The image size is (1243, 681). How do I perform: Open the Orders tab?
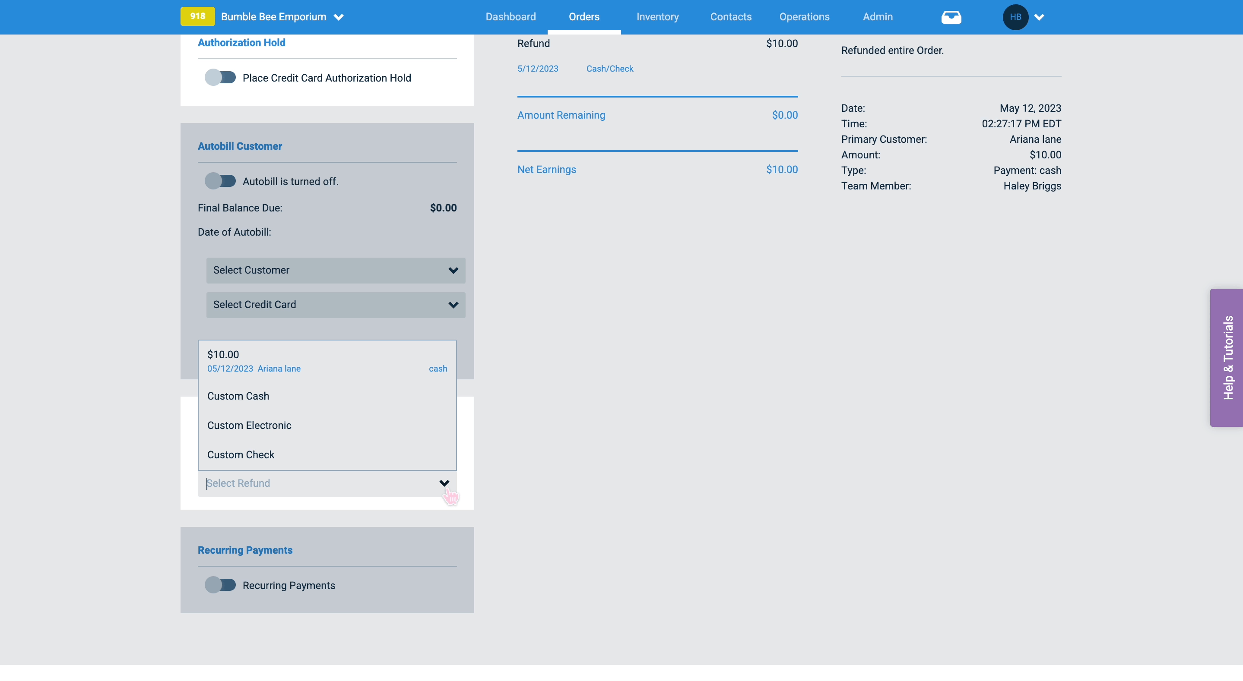(x=584, y=17)
